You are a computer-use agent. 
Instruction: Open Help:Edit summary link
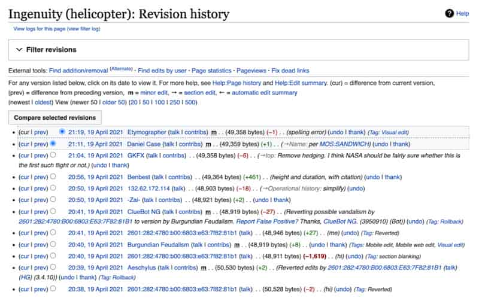(301, 83)
